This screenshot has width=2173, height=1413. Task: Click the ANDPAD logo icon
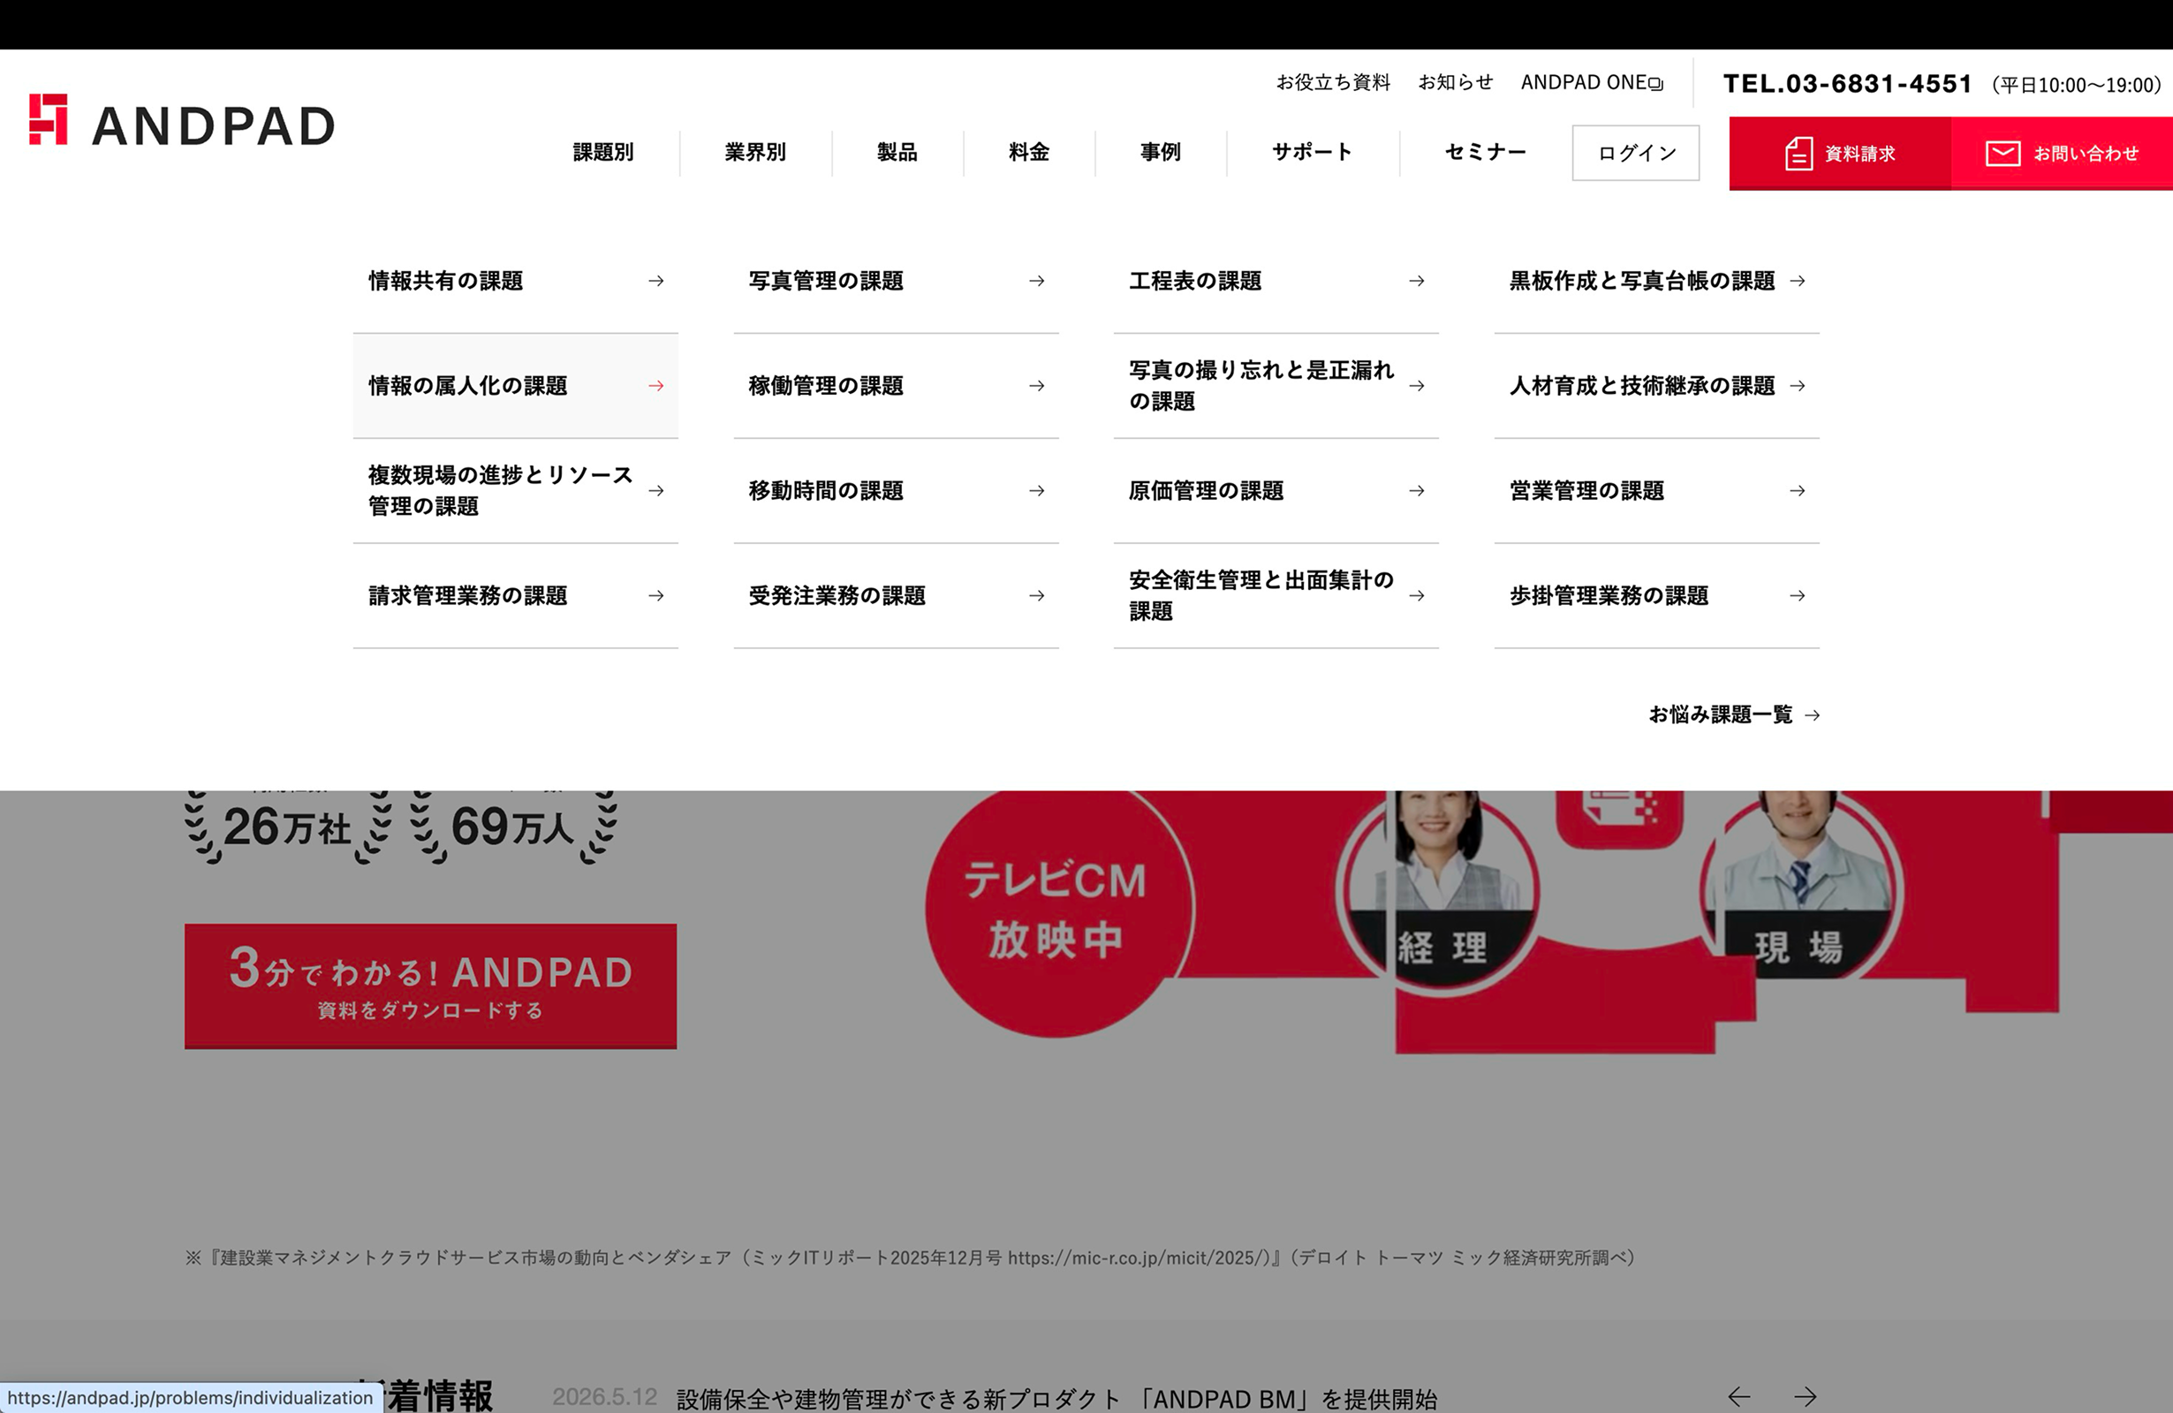49,118
